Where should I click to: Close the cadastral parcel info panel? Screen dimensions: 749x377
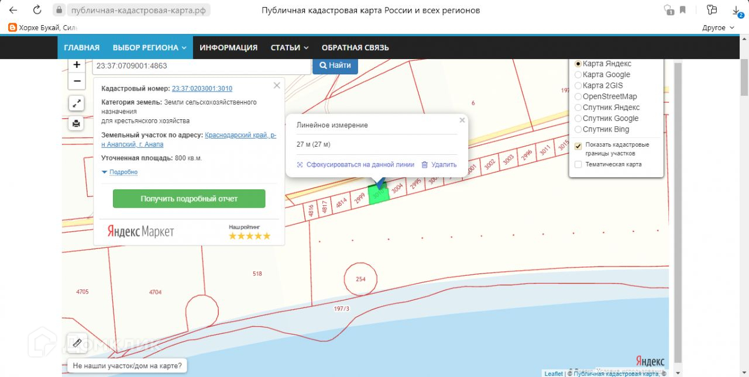coord(277,85)
